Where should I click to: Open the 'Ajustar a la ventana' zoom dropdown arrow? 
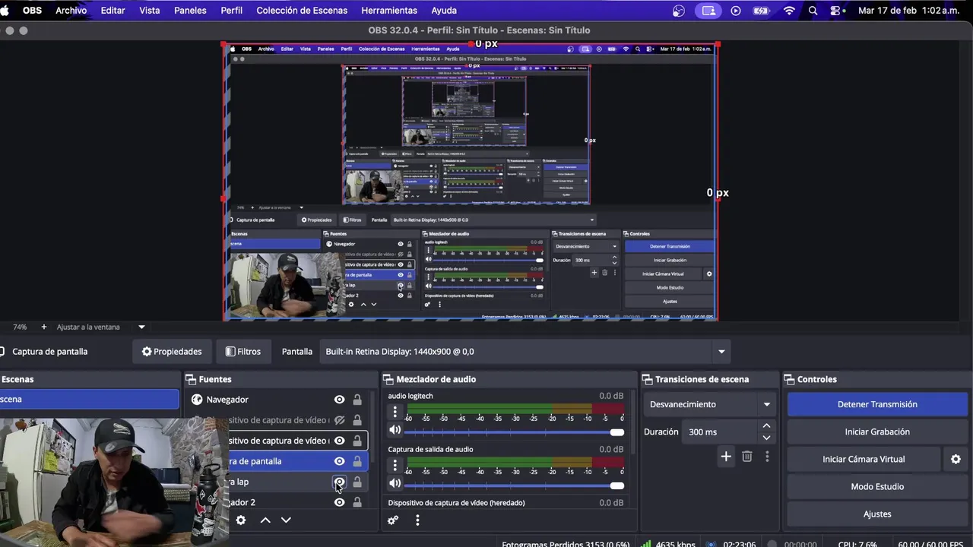(141, 327)
